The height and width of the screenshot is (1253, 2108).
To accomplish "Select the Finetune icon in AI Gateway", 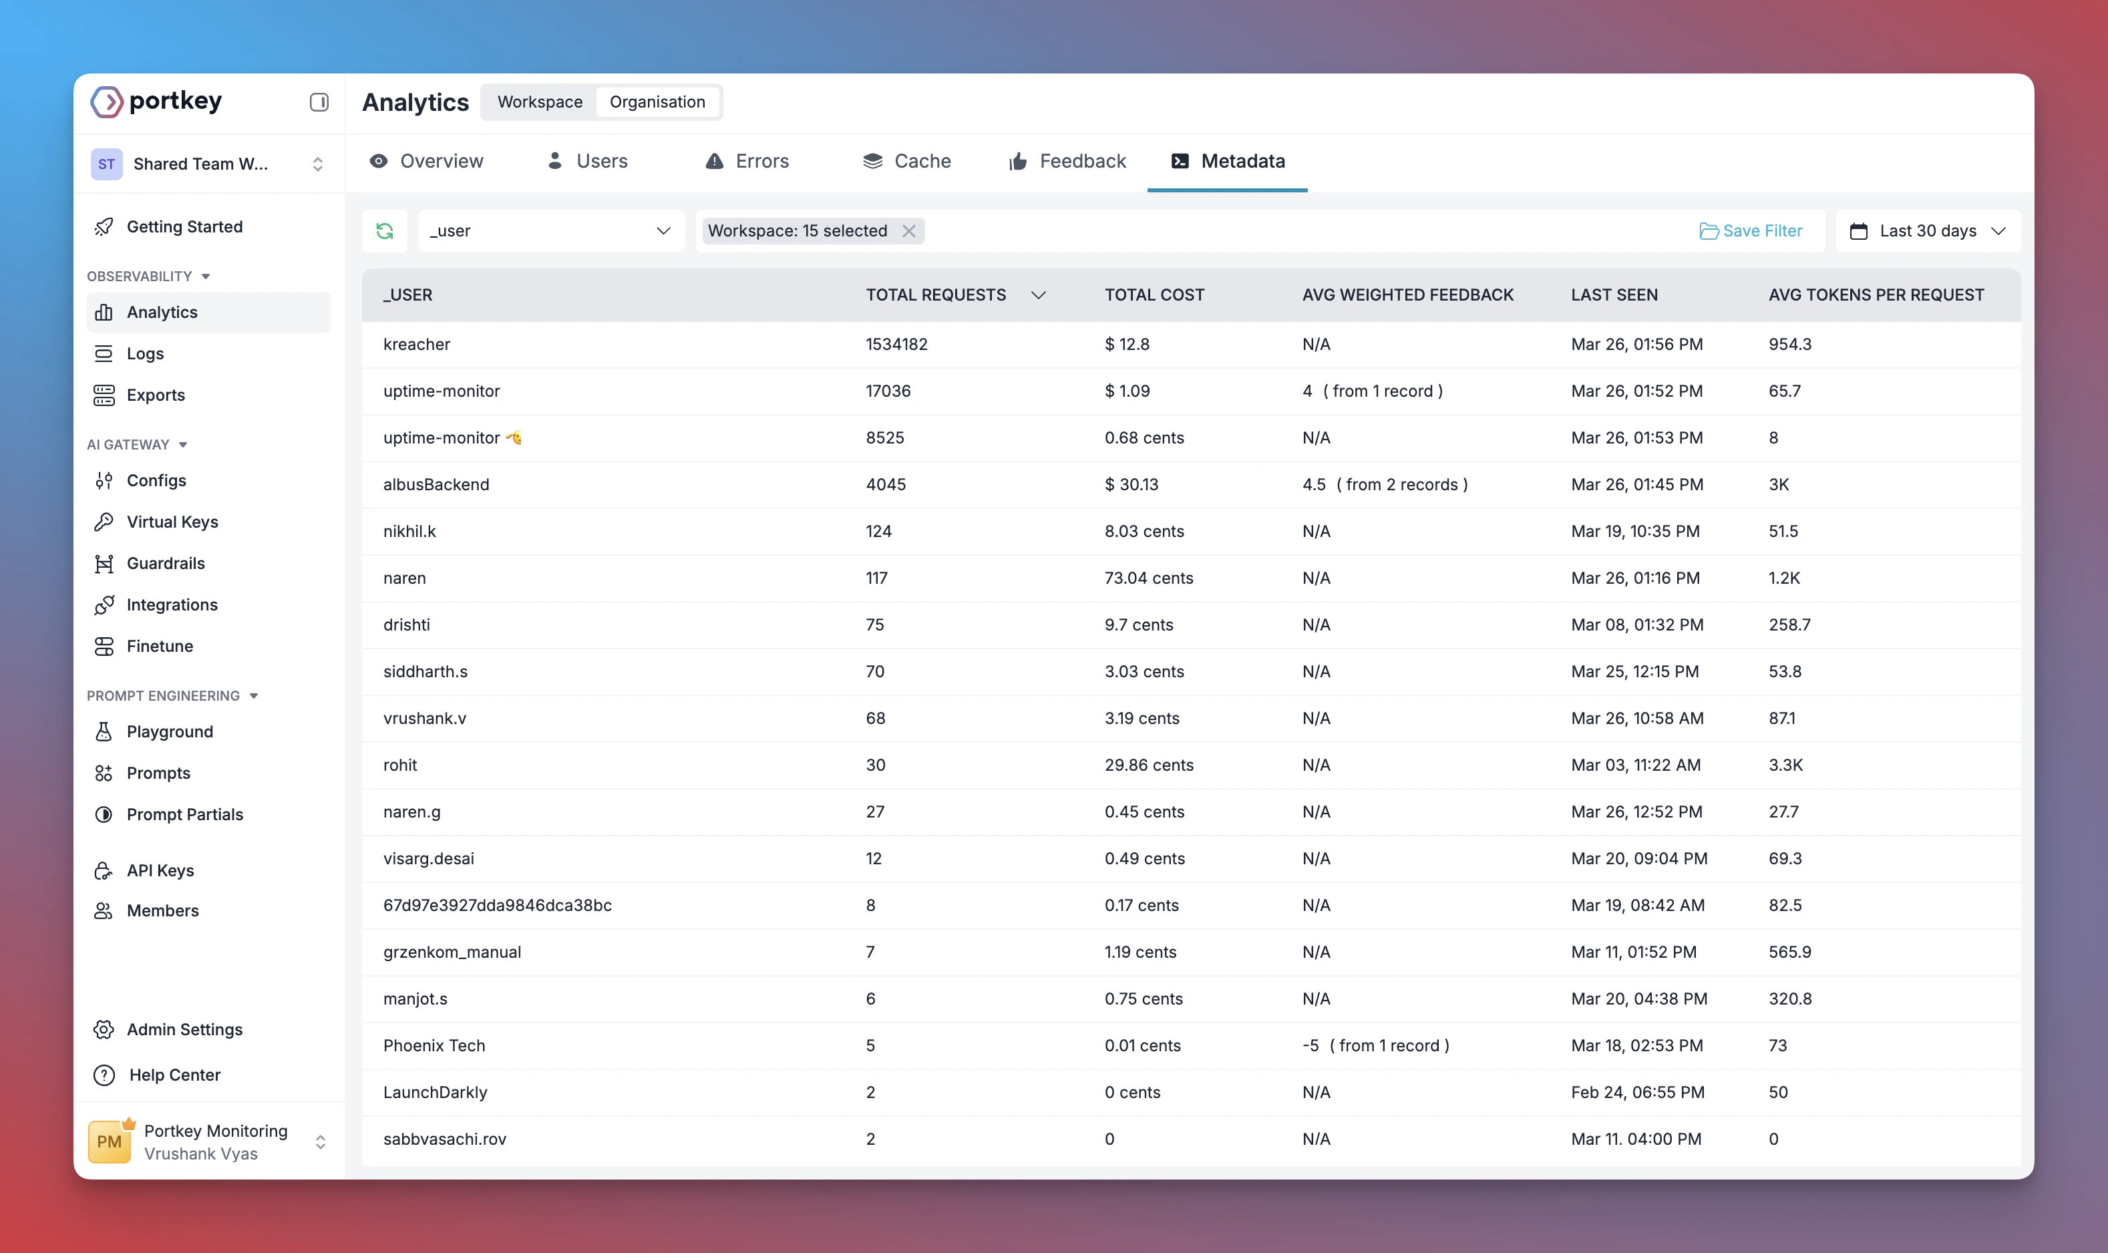I will point(104,646).
